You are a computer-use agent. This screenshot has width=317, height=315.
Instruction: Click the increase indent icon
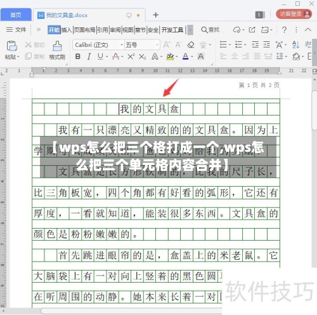pos(266,44)
